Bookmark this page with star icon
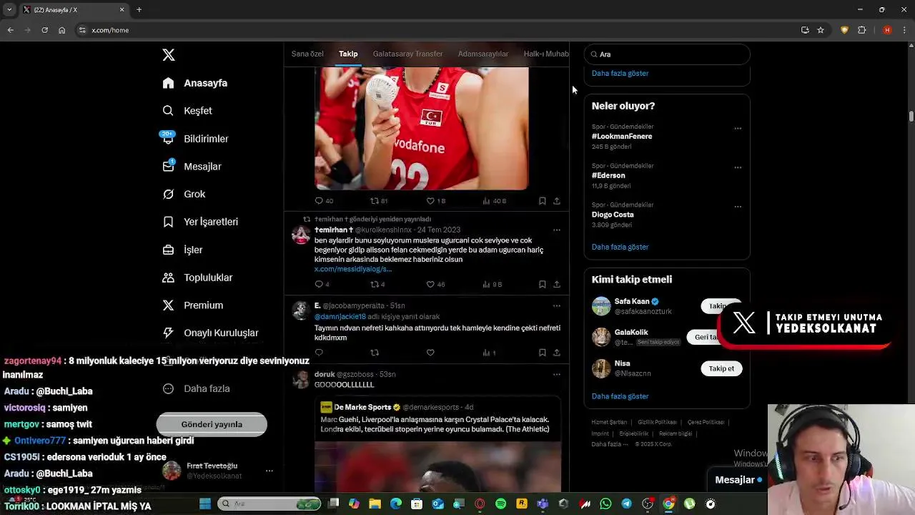Image resolution: width=915 pixels, height=515 pixels. tap(821, 30)
